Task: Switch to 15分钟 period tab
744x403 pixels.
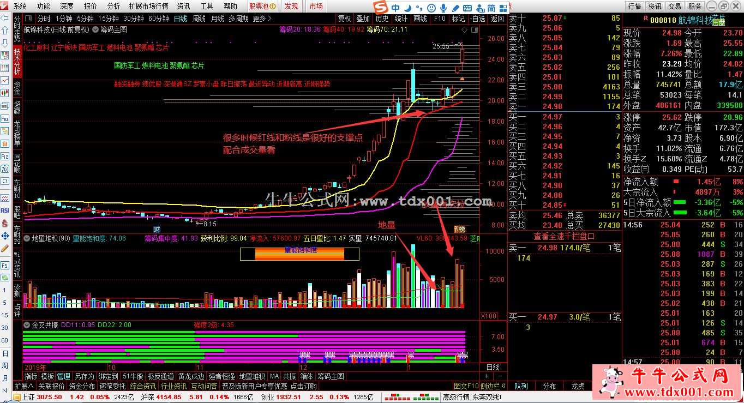Action: (109, 19)
